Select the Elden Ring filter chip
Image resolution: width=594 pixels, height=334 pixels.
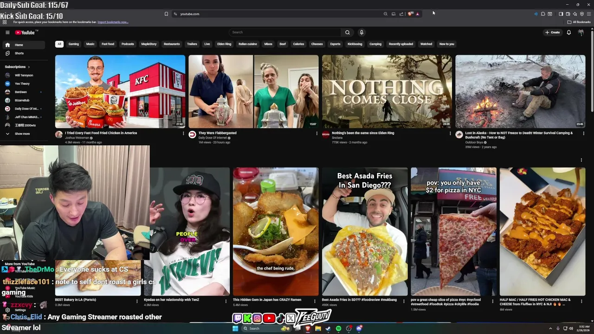(224, 44)
